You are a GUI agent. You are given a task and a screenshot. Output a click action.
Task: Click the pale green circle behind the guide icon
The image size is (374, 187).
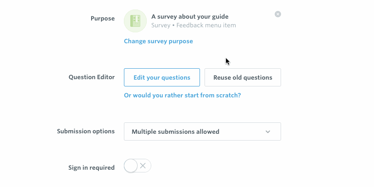click(135, 21)
